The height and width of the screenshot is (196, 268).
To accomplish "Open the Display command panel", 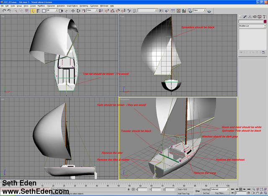I will click(x=260, y=16).
